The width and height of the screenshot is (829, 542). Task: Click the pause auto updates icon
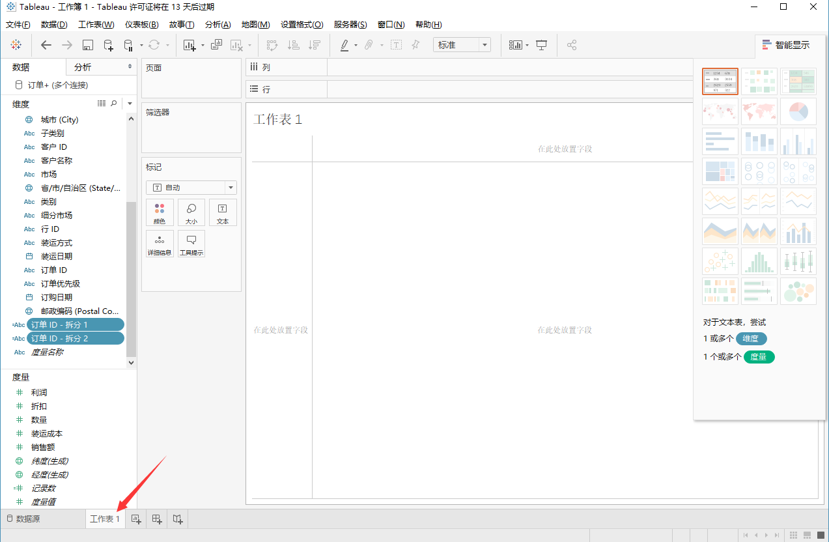(128, 46)
